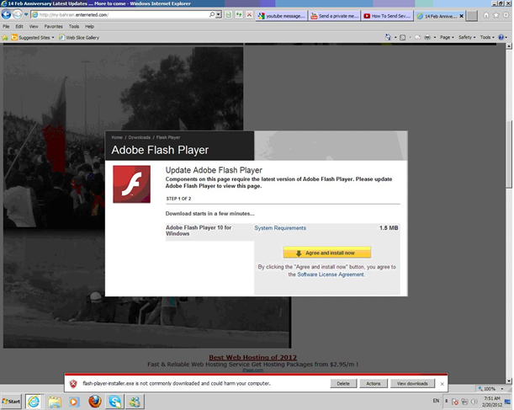
Task: Open a new blank tab
Action: 472,16
